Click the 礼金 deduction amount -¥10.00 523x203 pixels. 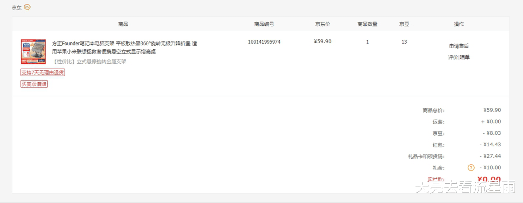tap(490, 168)
